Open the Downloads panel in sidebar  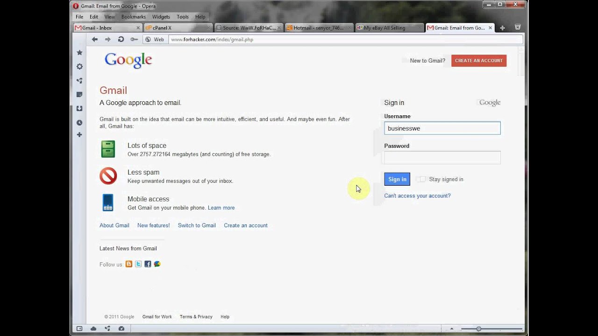(79, 109)
